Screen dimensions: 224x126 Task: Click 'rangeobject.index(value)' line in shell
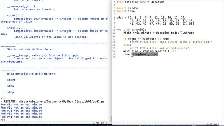pos(61,31)
